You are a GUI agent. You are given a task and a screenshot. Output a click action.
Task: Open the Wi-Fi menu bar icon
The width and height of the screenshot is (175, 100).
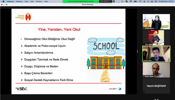[140, 1]
